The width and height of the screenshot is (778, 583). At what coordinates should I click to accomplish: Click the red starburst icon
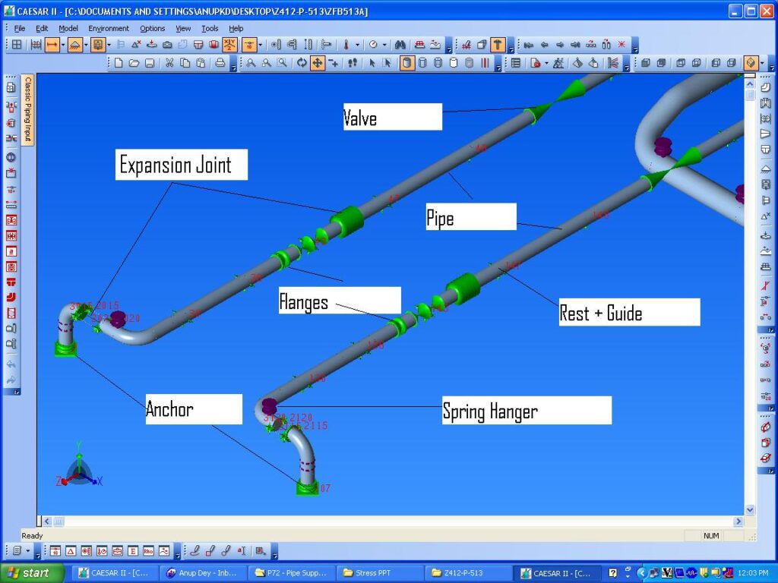621,45
